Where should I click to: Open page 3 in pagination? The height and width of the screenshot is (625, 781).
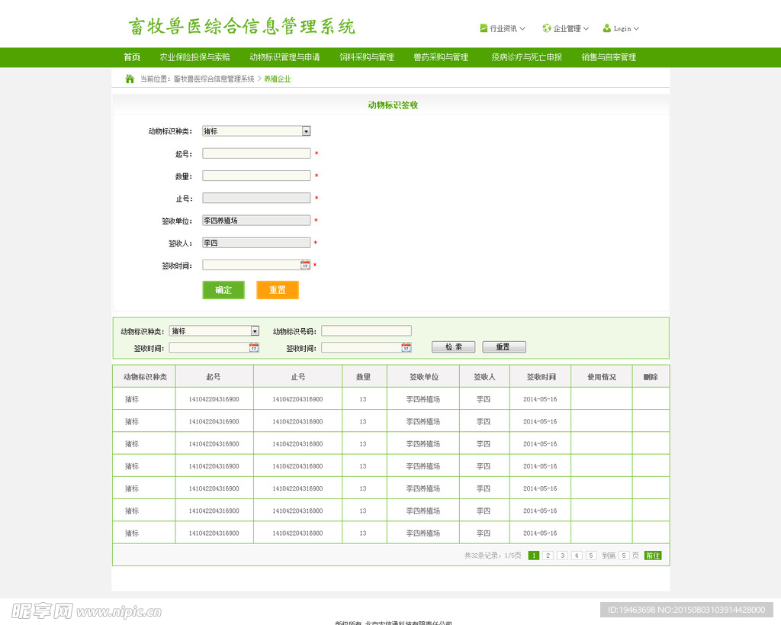coord(562,556)
